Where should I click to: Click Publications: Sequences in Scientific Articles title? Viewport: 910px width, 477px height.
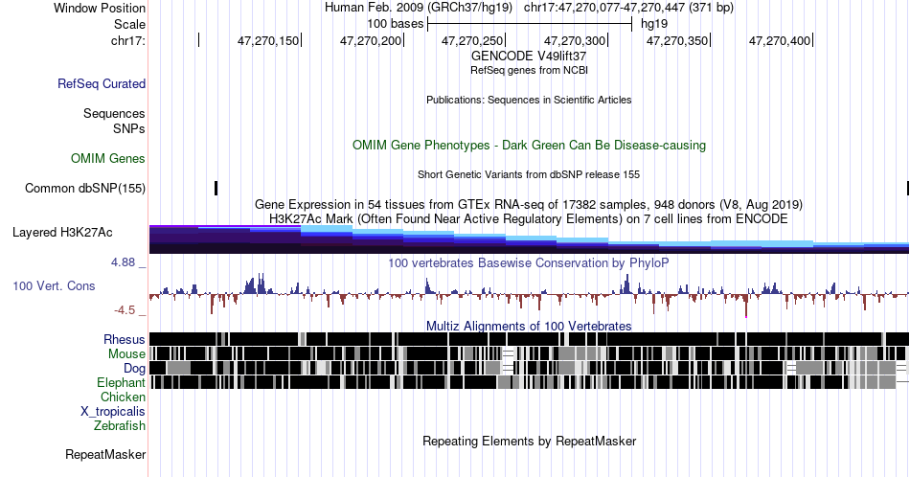click(529, 100)
